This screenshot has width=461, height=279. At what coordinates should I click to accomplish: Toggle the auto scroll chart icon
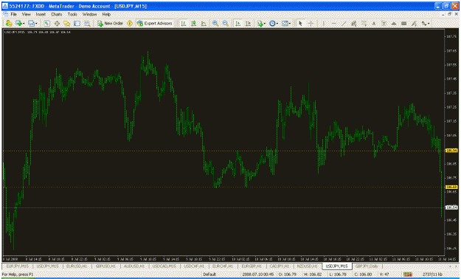pyautogui.click(x=238, y=24)
